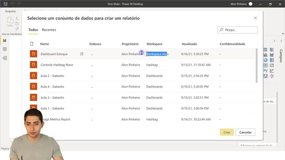Click highlighted Workspace Alon cell
Screen dimensions: 285x160
pyautogui.click(x=157, y=54)
